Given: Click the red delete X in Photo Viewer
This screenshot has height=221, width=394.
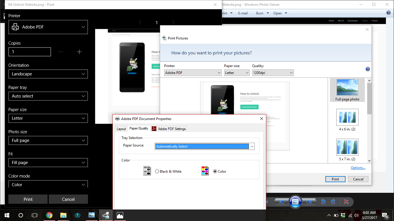Looking at the screenshot, I should [x=346, y=202].
